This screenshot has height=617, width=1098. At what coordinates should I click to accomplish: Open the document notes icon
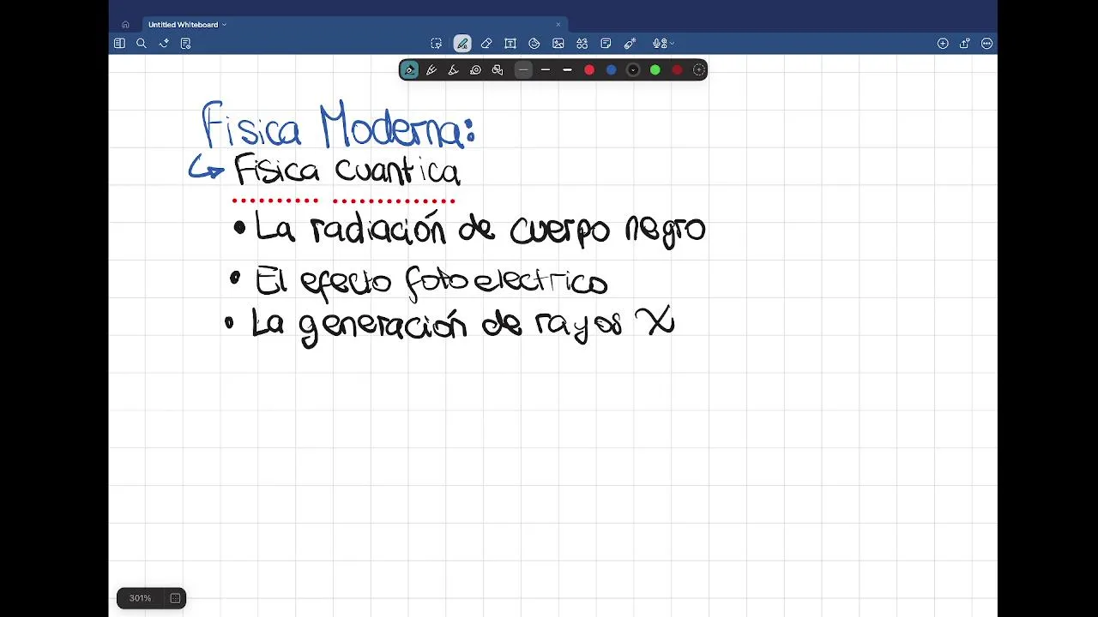pos(185,44)
